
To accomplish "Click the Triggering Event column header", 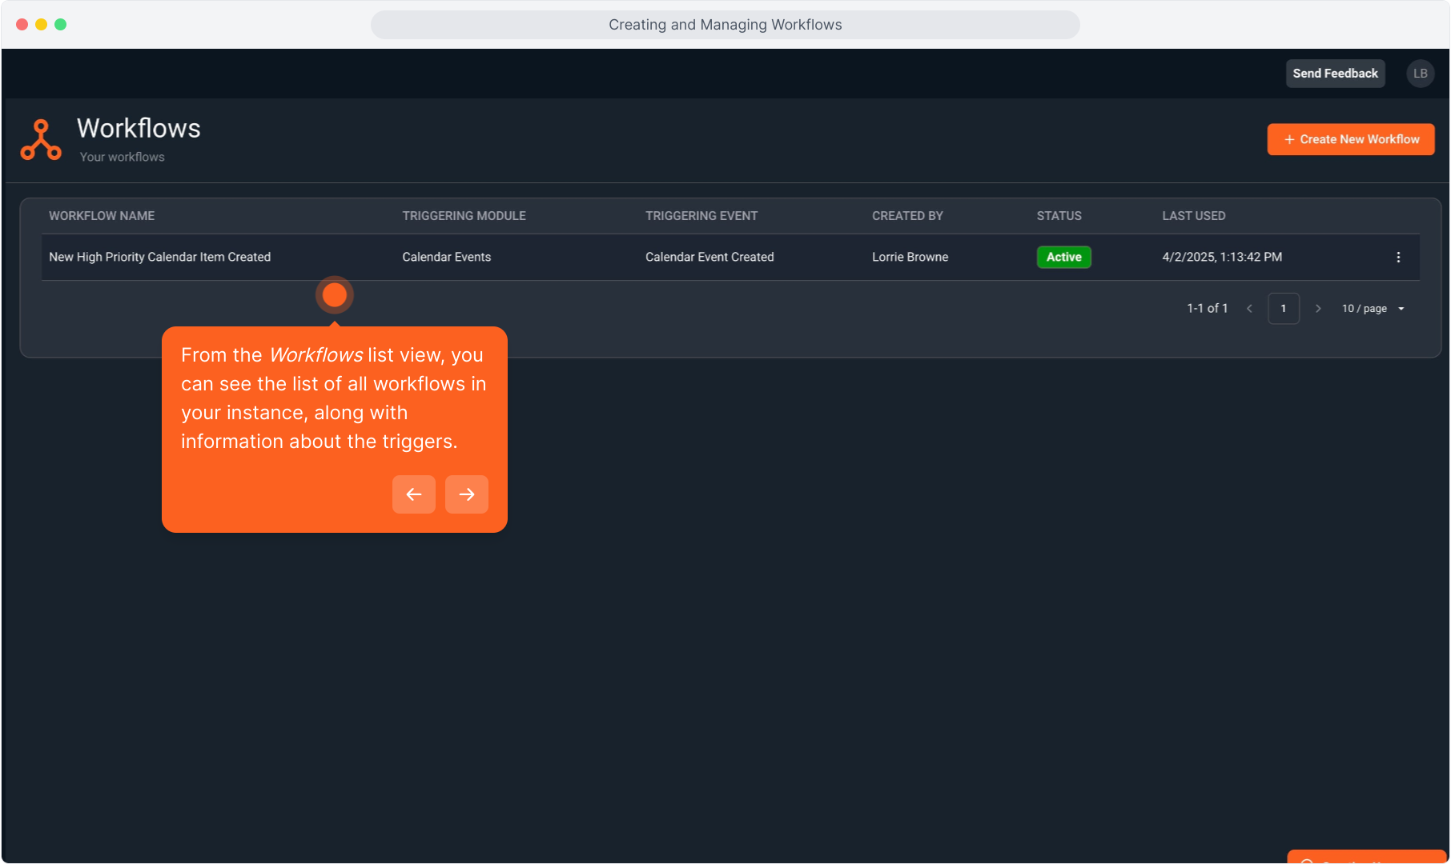I will (701, 216).
